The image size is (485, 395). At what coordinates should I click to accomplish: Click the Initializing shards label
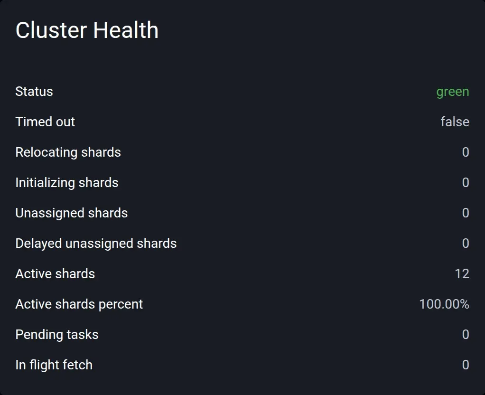(67, 183)
